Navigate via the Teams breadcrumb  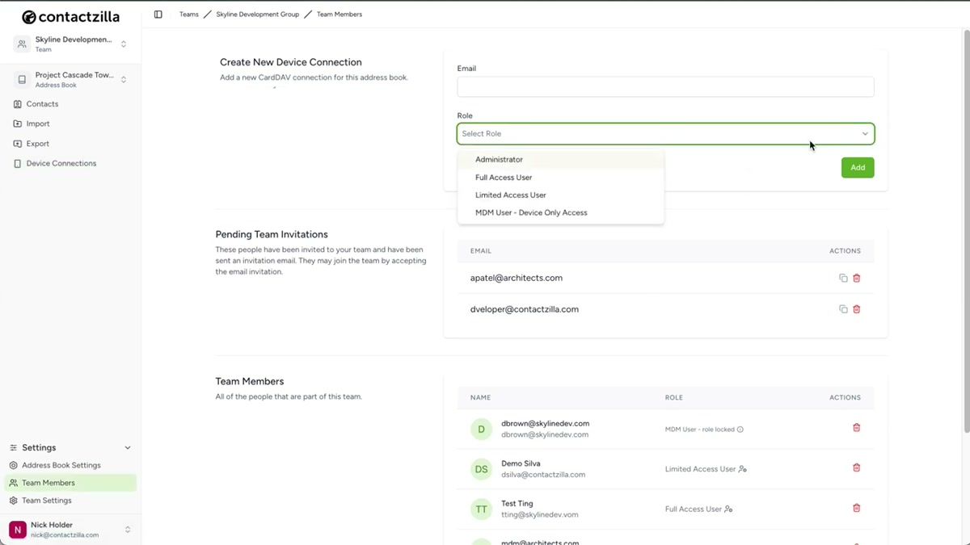point(188,14)
